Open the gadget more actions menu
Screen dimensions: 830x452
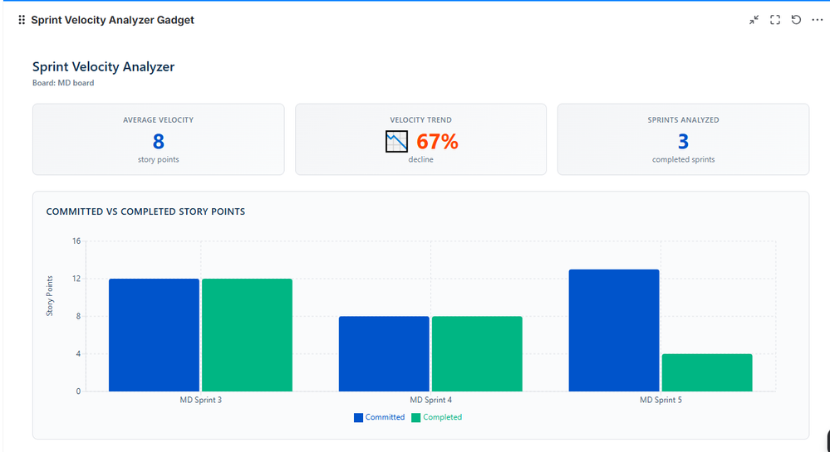818,20
